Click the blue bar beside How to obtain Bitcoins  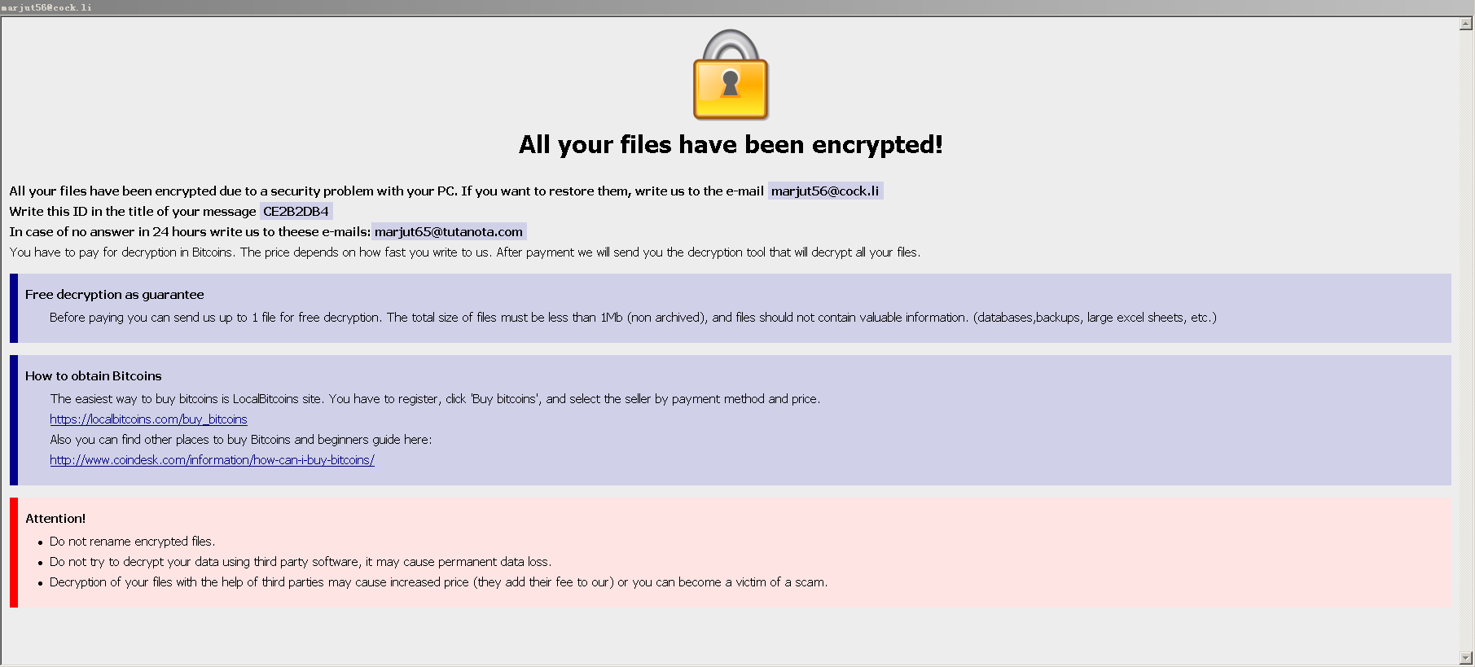pyautogui.click(x=14, y=419)
